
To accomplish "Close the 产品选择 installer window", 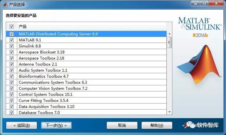I will tap(216, 4).
